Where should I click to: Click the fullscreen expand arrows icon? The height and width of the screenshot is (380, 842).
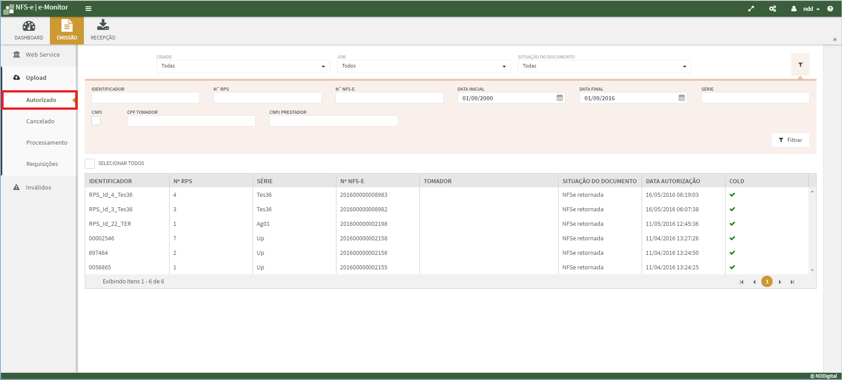751,9
